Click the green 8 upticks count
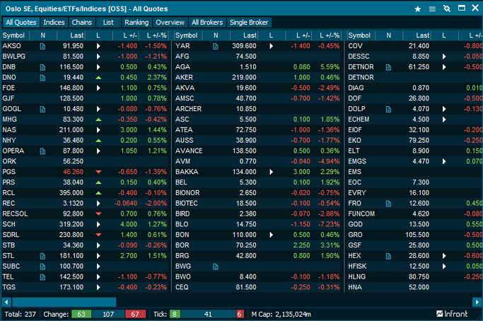 [175, 314]
